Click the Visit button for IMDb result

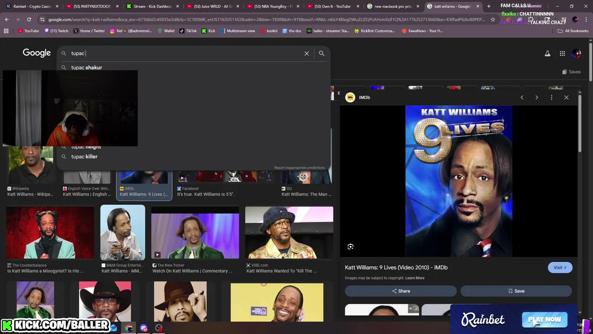coord(560,267)
